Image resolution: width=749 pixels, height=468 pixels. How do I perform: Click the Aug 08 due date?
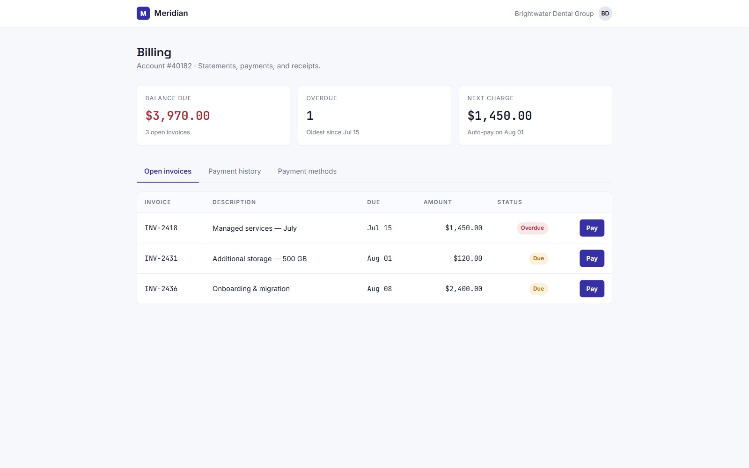click(380, 289)
